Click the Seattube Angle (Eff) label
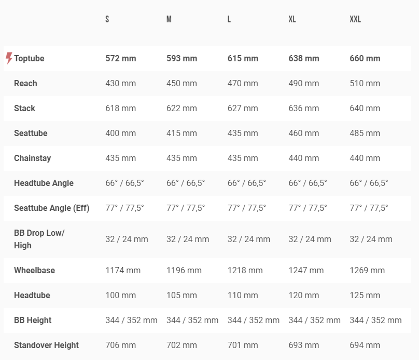 51,208
